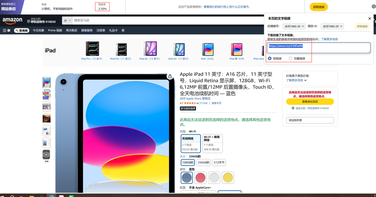Select 128GB storage size
Screen dimensions: 376x197
pyautogui.click(x=188, y=163)
